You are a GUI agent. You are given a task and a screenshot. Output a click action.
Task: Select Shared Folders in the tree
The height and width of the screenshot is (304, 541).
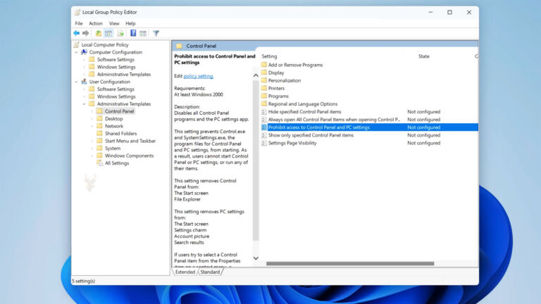(x=120, y=134)
